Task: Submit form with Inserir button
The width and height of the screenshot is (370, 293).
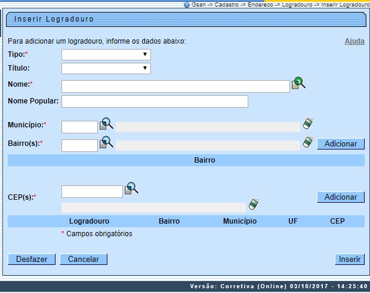Action: [x=350, y=260]
